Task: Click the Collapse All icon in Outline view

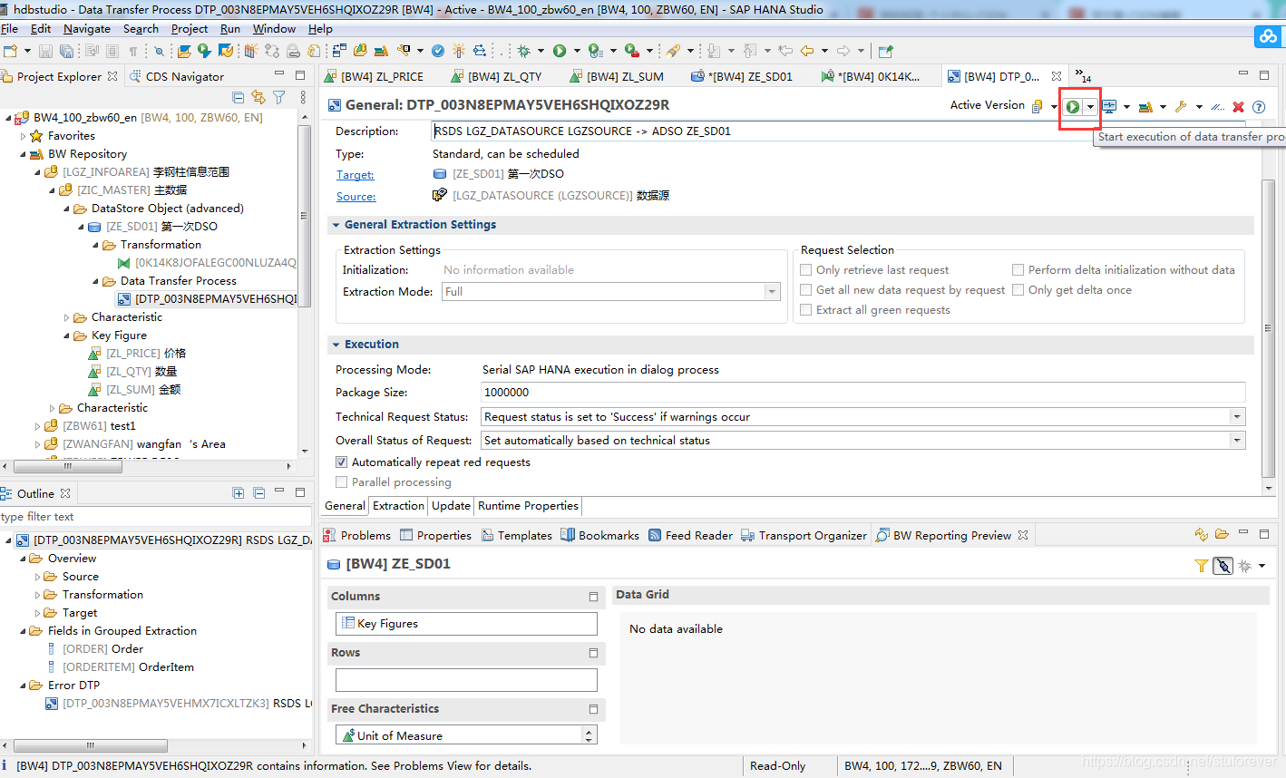Action: [259, 493]
